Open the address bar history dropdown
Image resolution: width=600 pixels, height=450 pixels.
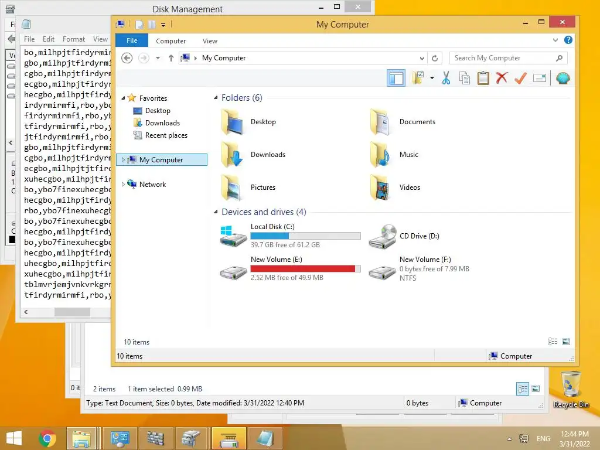tap(422, 58)
